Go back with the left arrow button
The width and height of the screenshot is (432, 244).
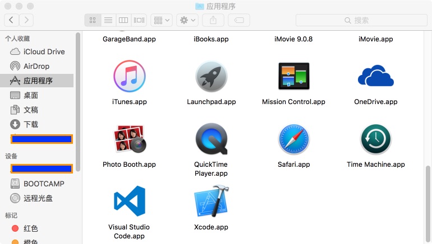click(12, 20)
